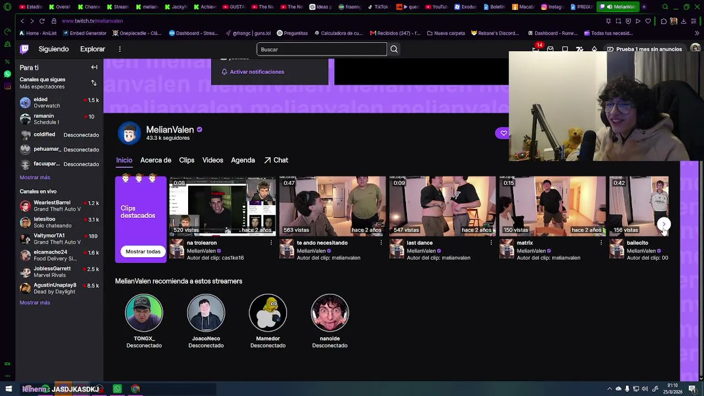
Task: Click the Mostrar todas clips button
Action: (x=143, y=251)
